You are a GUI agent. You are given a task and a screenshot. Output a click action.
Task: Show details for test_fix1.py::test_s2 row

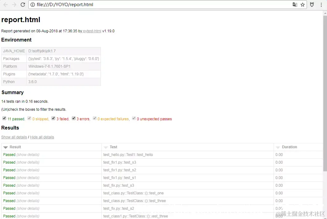pos(28,170)
